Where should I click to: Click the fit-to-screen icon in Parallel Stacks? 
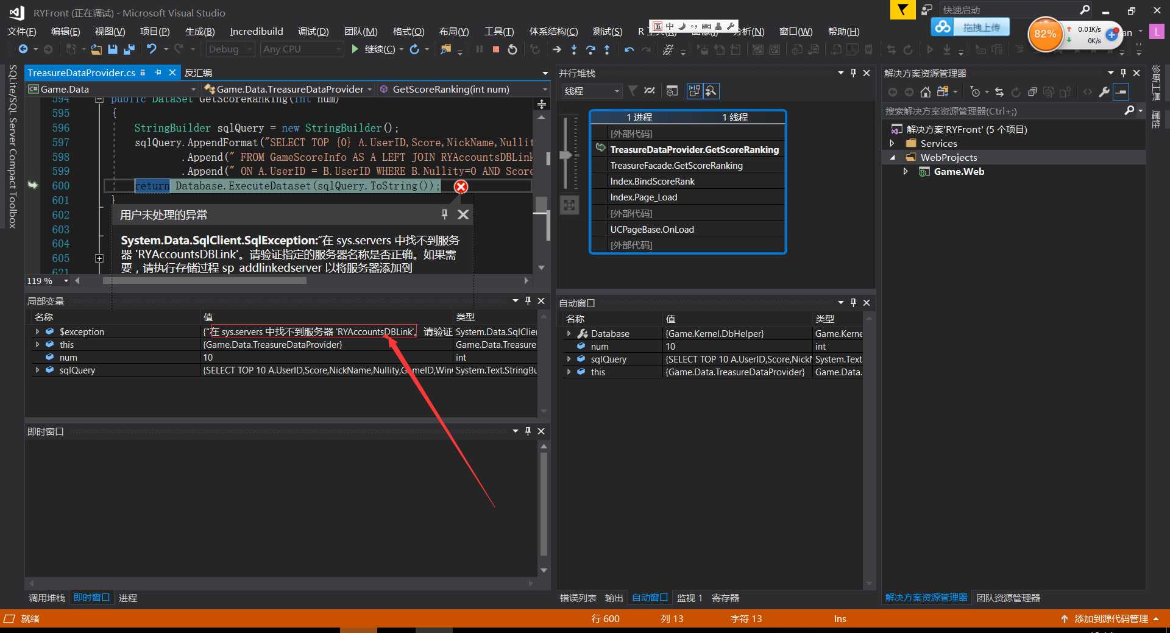pos(570,205)
